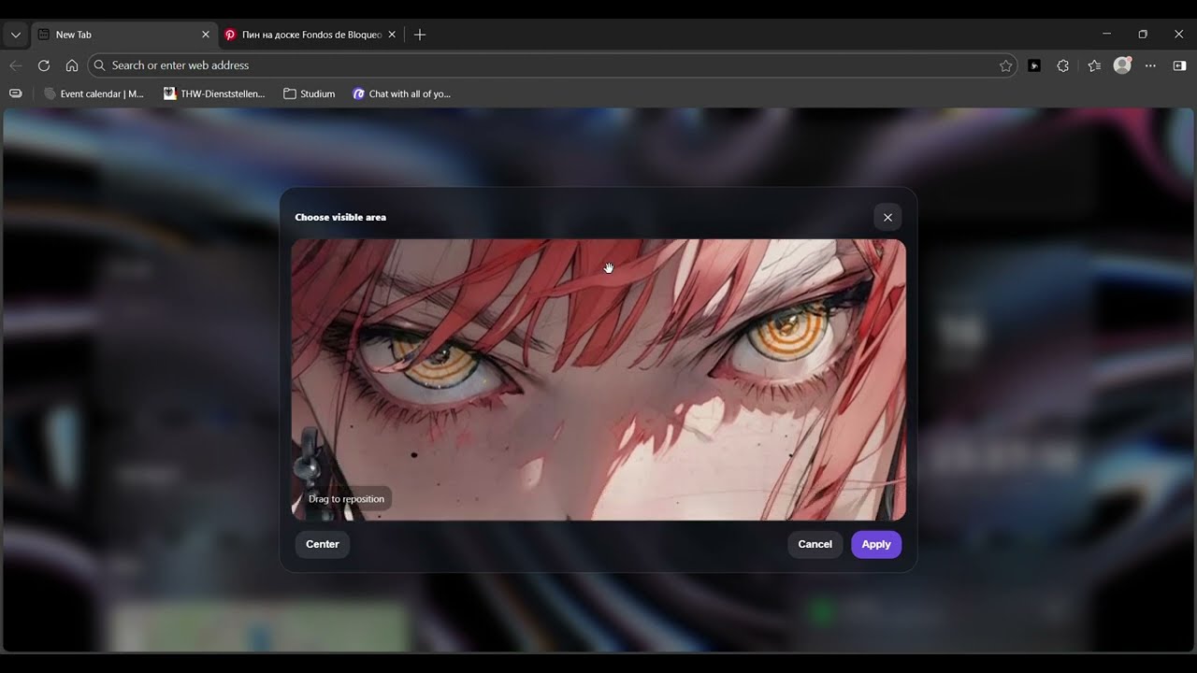Open a new browser tab with plus icon

tap(420, 35)
